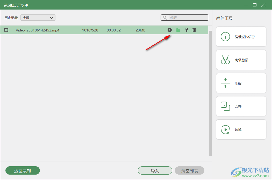
Task: Open the 转换 convert tool
Action: [241, 129]
